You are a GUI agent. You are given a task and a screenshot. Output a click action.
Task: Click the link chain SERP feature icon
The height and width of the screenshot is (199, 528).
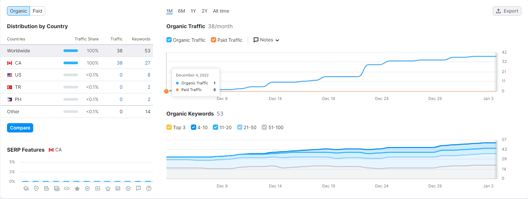tap(67, 188)
